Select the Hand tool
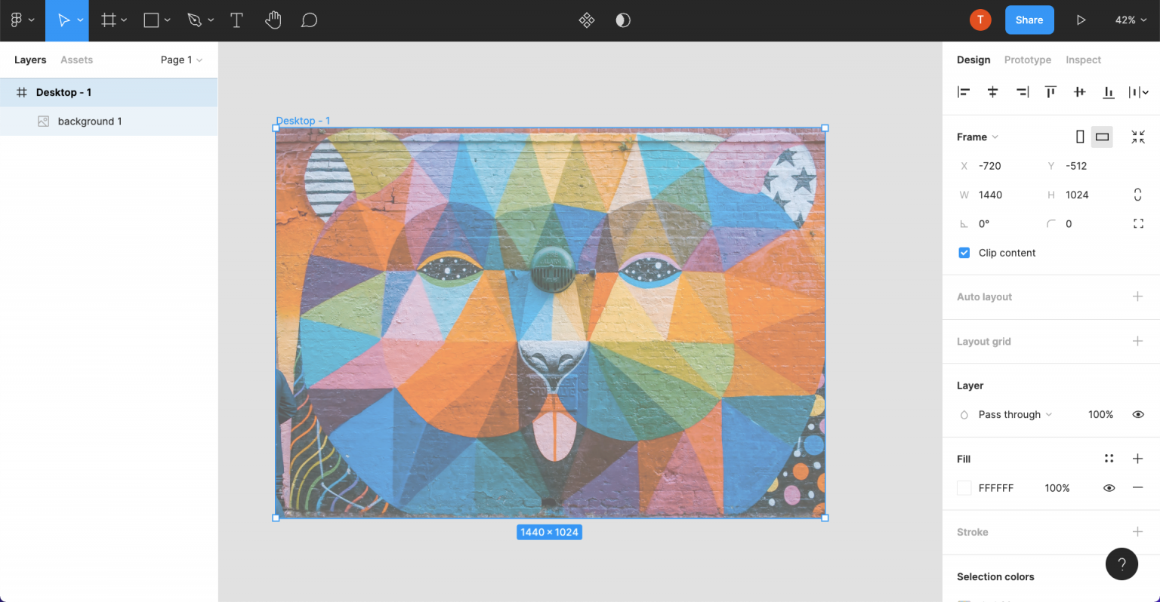 pyautogui.click(x=273, y=20)
